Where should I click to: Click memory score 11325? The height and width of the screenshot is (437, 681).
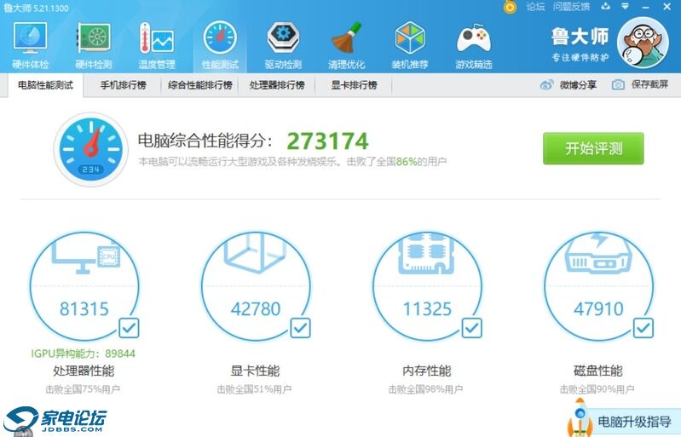(427, 309)
